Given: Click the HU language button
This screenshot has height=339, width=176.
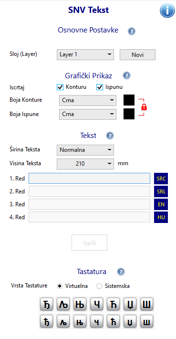Looking at the screenshot, I should pyautogui.click(x=161, y=217).
